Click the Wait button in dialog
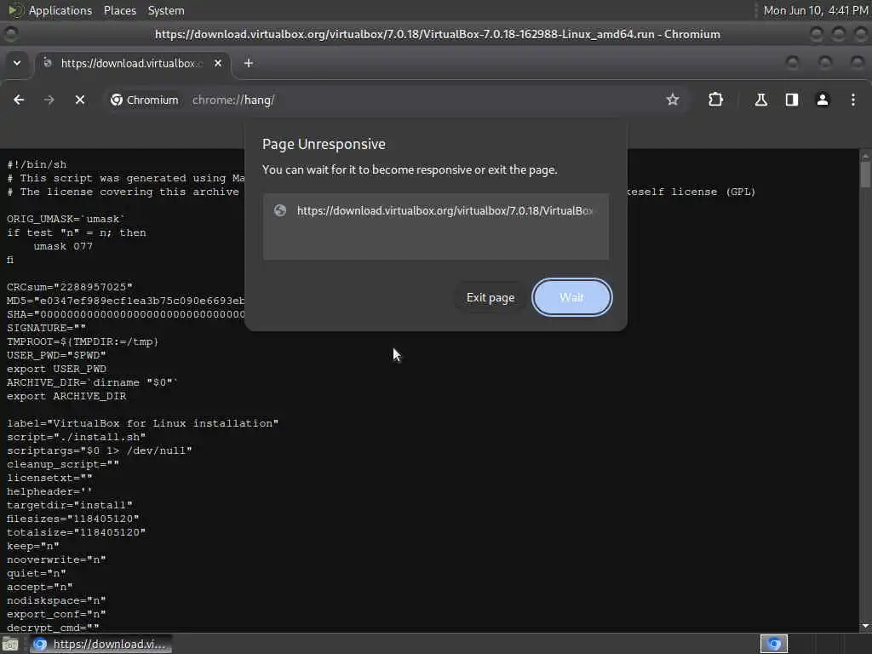872x654 pixels. [571, 297]
